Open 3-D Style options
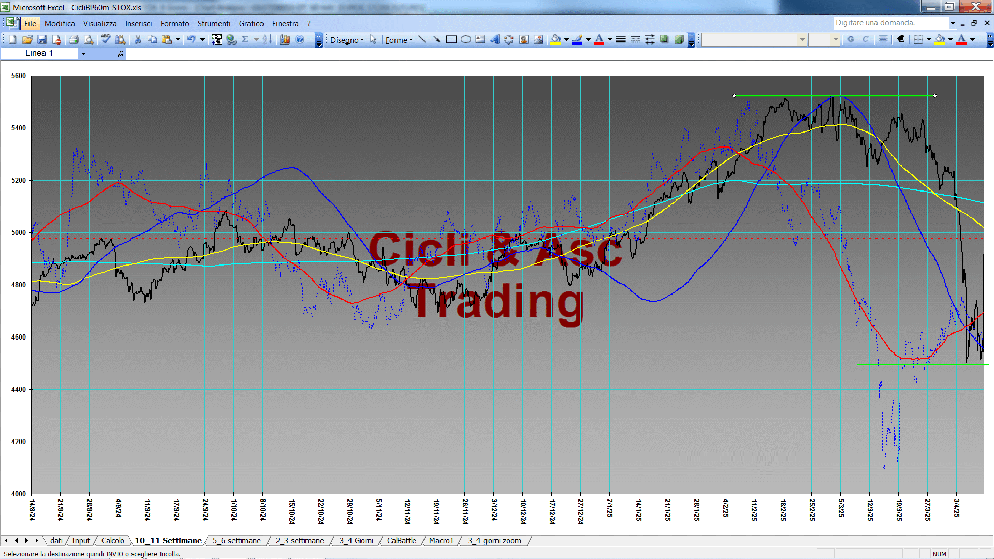 click(x=679, y=39)
